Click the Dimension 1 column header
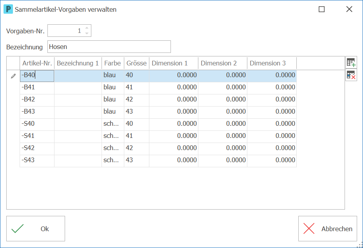 coord(174,63)
